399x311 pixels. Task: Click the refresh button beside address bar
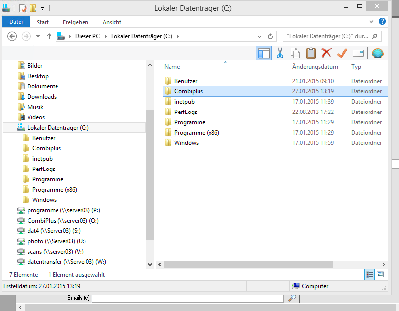(x=270, y=36)
